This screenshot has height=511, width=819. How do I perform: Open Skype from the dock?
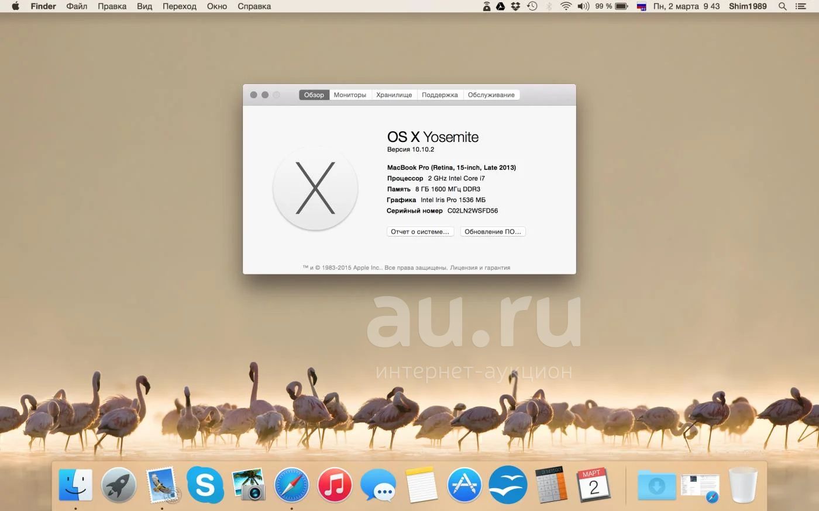click(x=205, y=485)
